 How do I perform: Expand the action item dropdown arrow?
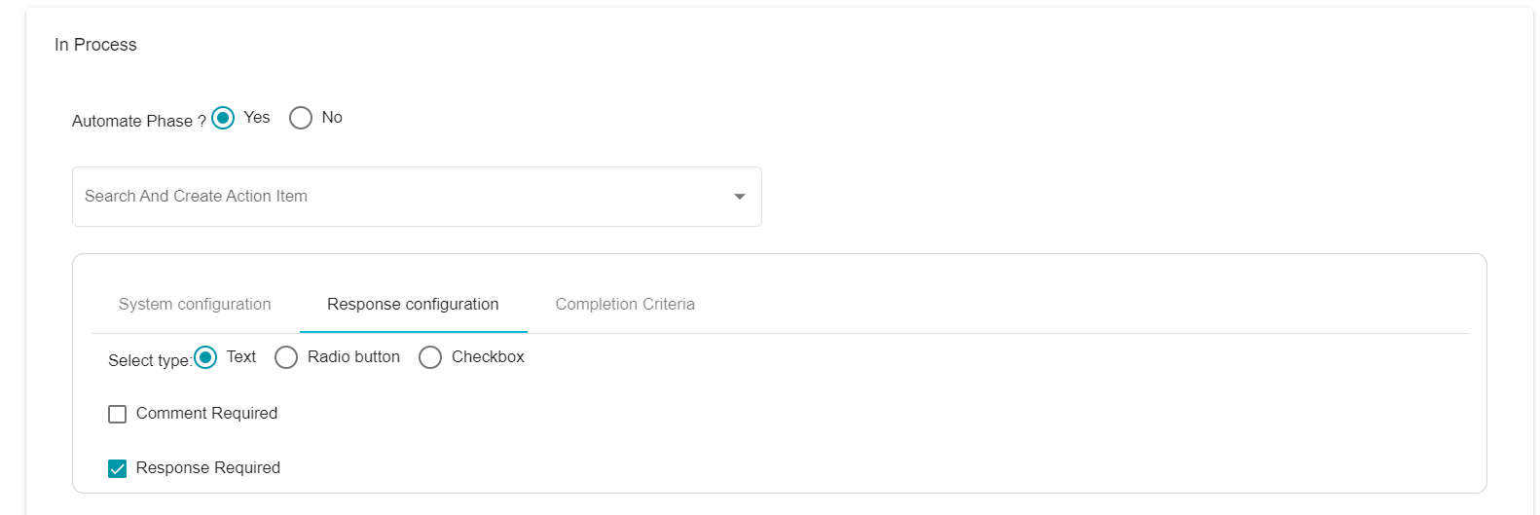(740, 197)
